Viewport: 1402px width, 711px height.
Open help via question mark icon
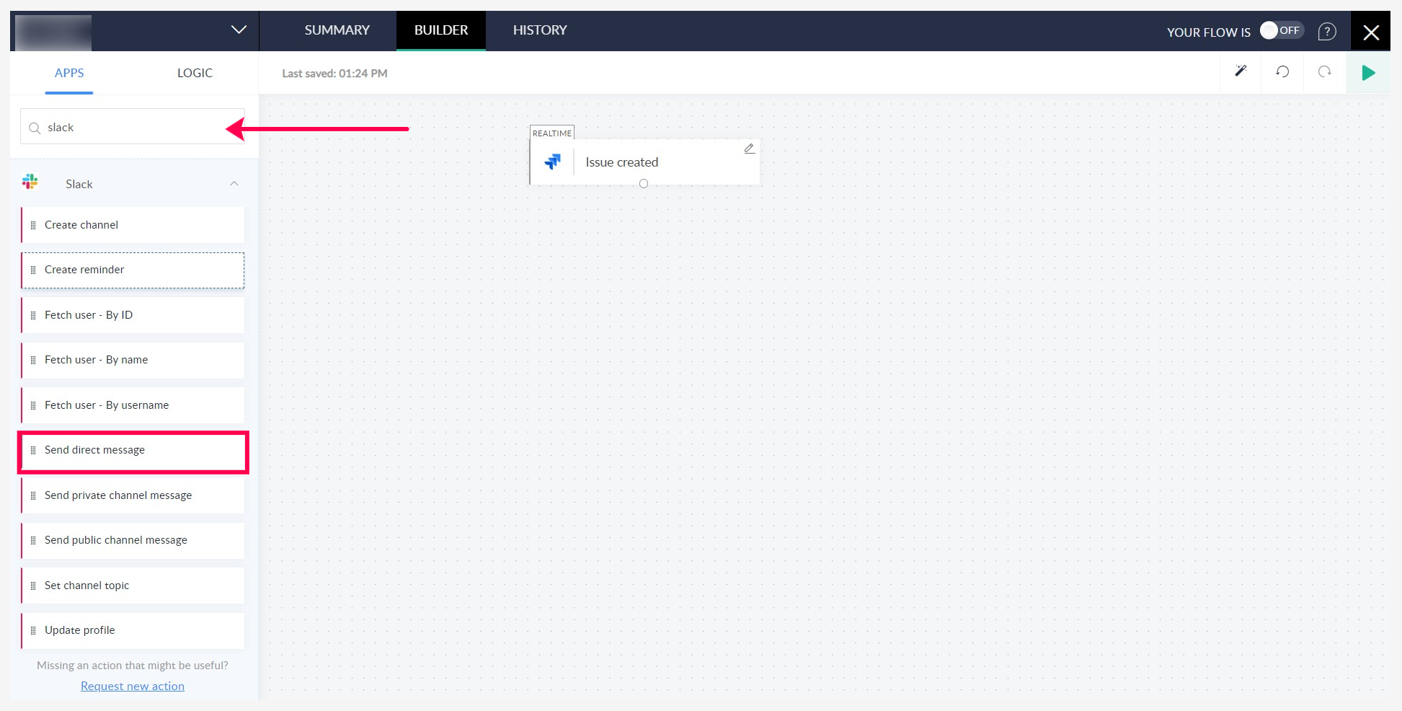click(1326, 32)
